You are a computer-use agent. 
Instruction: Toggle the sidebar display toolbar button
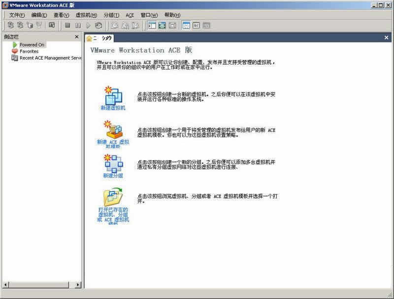coord(152,26)
